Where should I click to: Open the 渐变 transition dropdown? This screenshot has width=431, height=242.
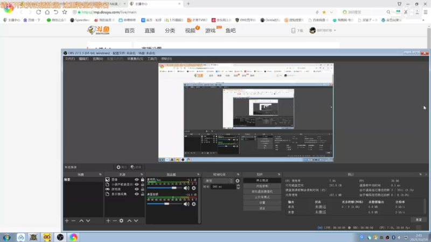click(219, 181)
